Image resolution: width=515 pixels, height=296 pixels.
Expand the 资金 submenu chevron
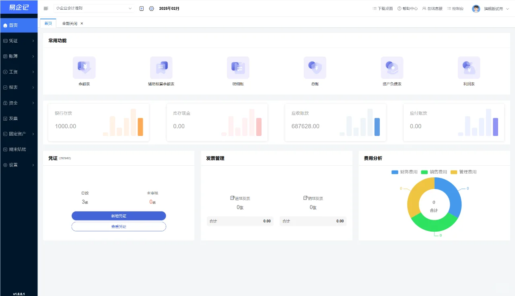33,103
